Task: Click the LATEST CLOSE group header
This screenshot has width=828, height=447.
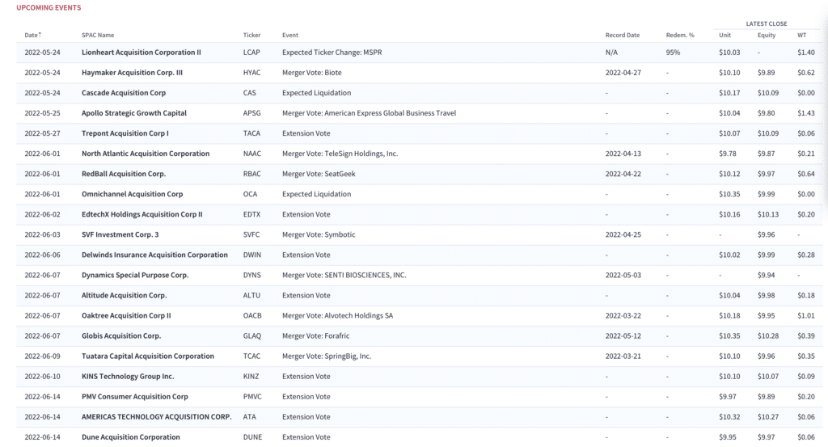Action: (767, 23)
